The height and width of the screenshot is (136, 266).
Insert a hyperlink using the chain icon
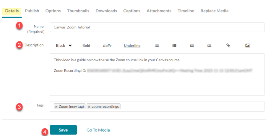228,45
